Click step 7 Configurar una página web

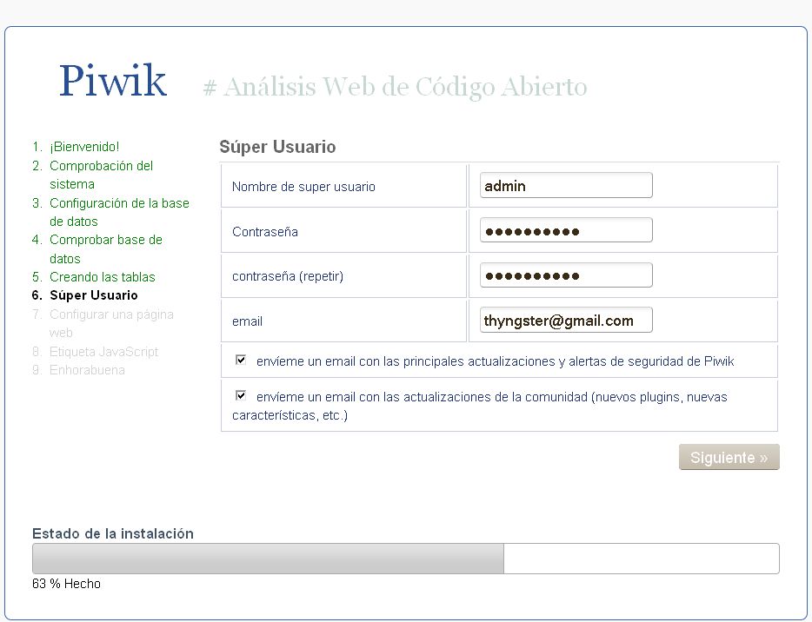pos(111,323)
